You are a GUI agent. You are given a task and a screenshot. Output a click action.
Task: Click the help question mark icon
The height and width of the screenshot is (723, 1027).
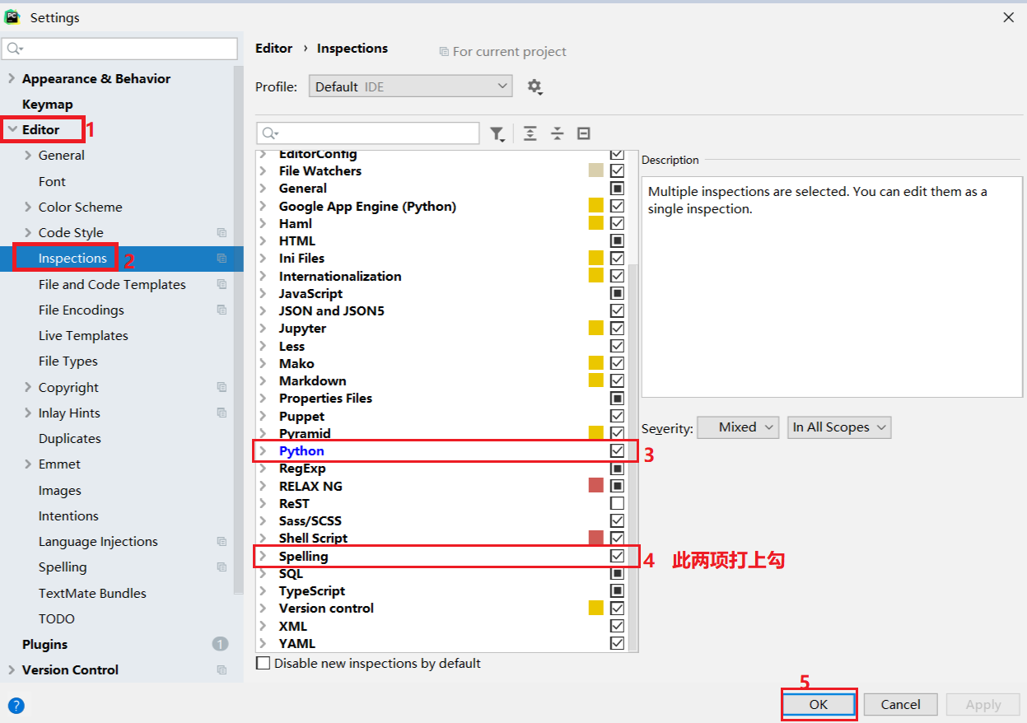coord(16,705)
